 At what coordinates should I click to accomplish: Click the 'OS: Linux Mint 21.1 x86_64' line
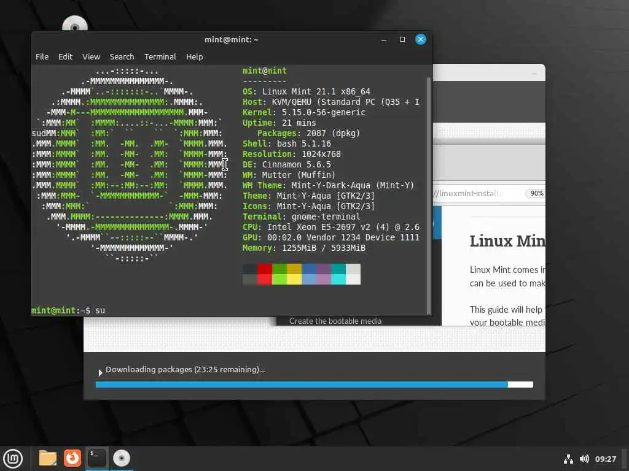point(306,91)
